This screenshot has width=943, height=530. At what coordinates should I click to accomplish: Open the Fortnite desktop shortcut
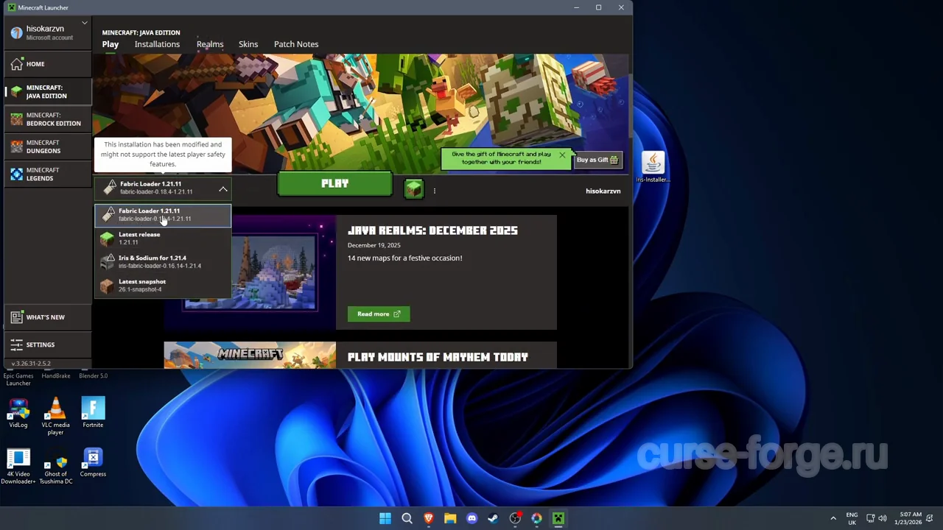coord(93,413)
